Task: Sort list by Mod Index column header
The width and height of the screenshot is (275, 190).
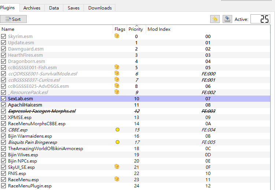Action: tap(208, 29)
